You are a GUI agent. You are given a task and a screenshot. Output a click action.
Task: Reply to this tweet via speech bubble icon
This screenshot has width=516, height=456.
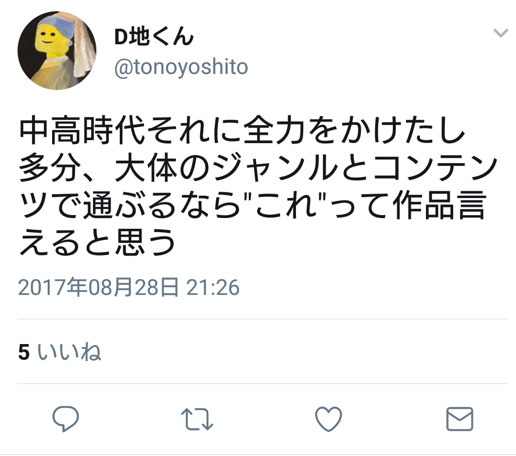click(x=66, y=419)
